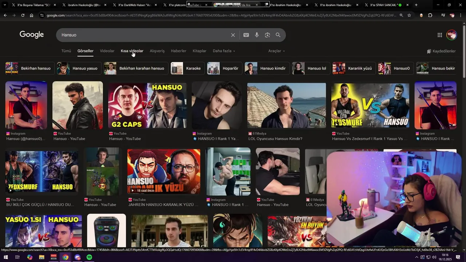Expand the Araçlar tools dropdown

(x=277, y=51)
